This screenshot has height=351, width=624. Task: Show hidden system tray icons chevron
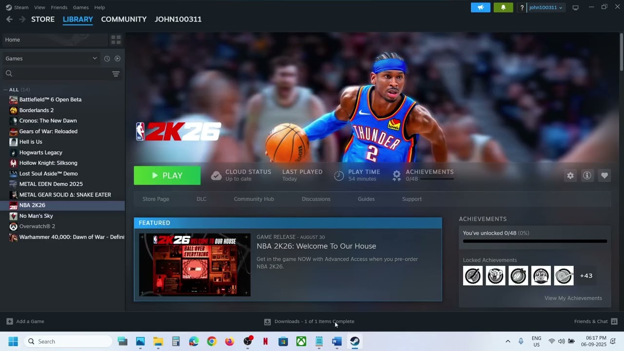[507, 341]
